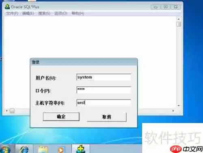
Task: Minimize the Oracle SQL*Plus window
Action: tap(155, 7)
